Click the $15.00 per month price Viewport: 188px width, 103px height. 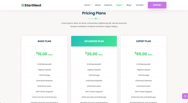(x=44, y=54)
